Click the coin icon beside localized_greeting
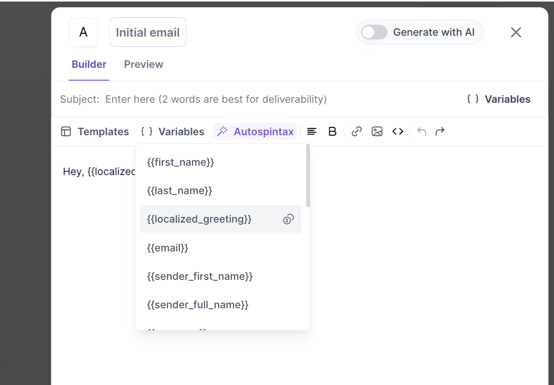This screenshot has height=385, width=554. (288, 219)
